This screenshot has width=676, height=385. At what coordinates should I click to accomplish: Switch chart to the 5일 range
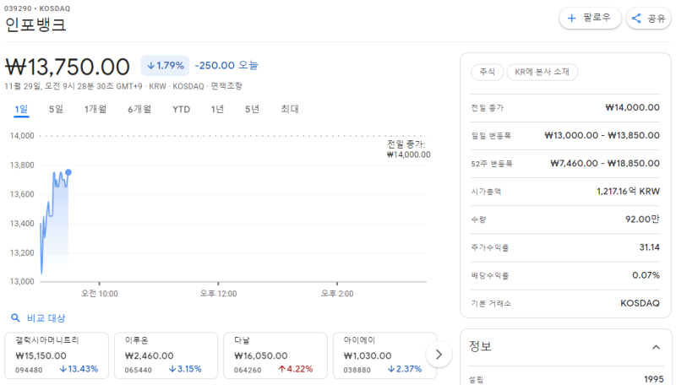(56, 110)
